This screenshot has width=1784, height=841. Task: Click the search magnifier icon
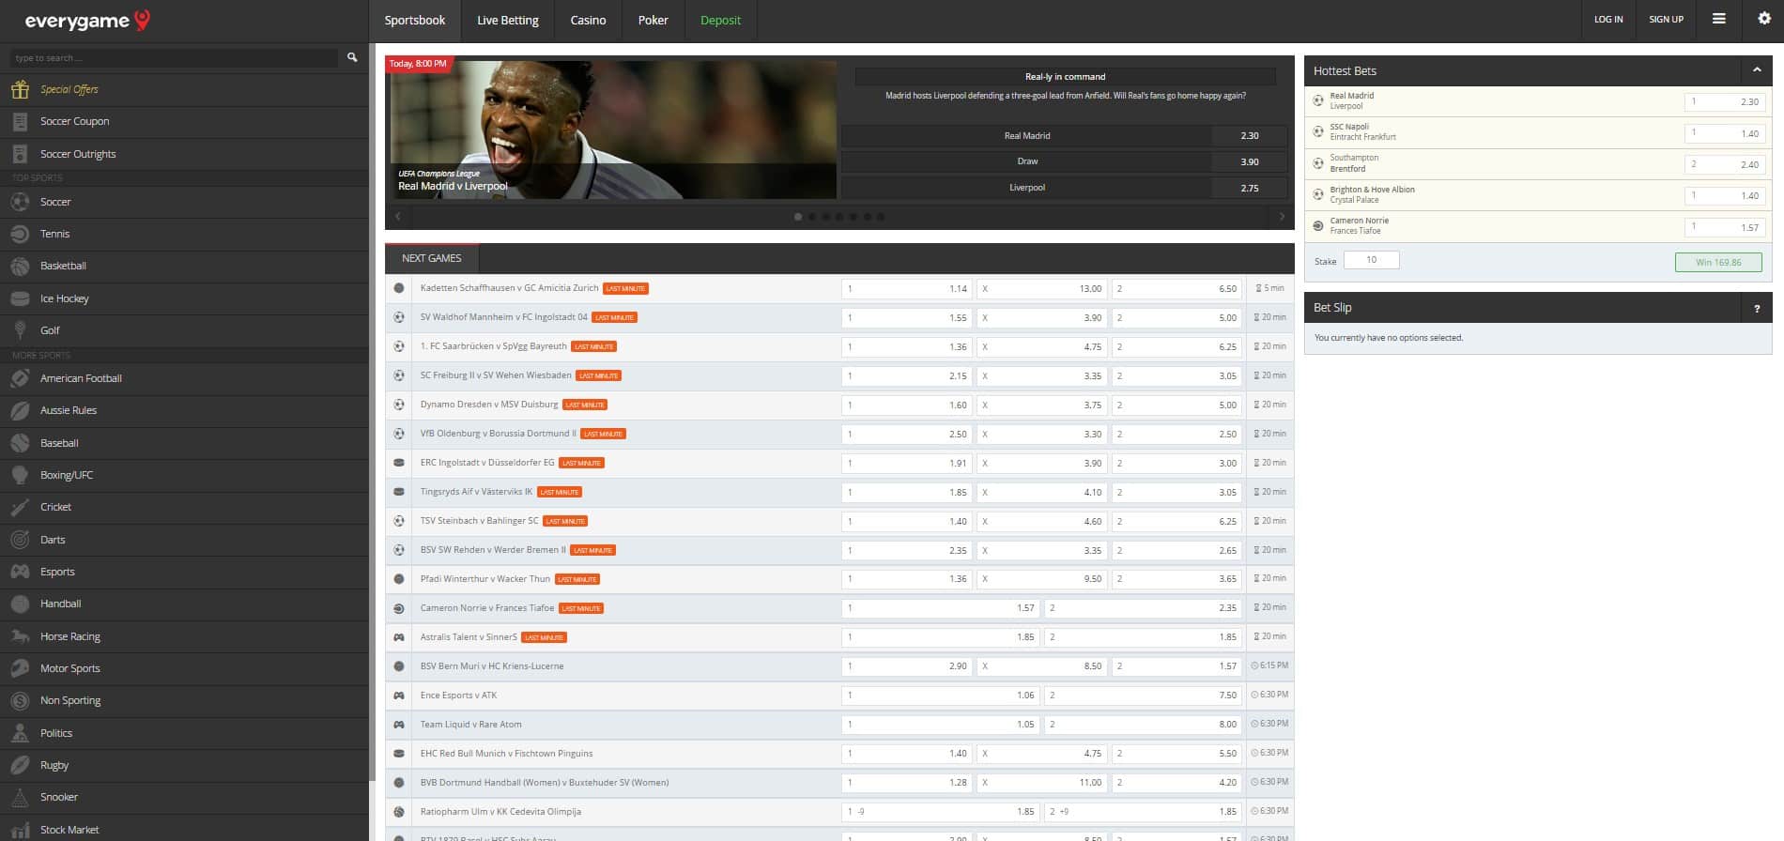coord(352,58)
